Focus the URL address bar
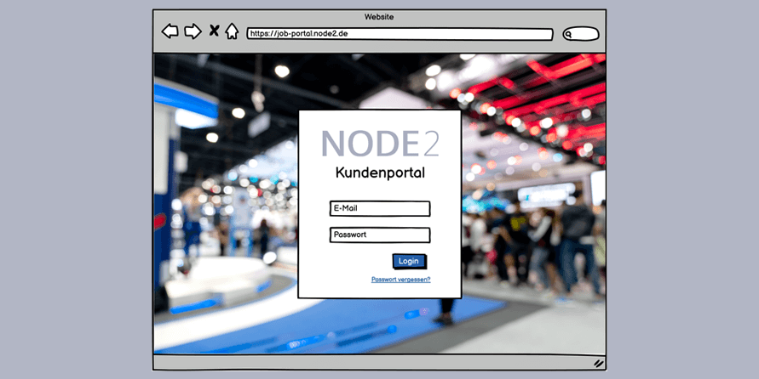 click(400, 34)
